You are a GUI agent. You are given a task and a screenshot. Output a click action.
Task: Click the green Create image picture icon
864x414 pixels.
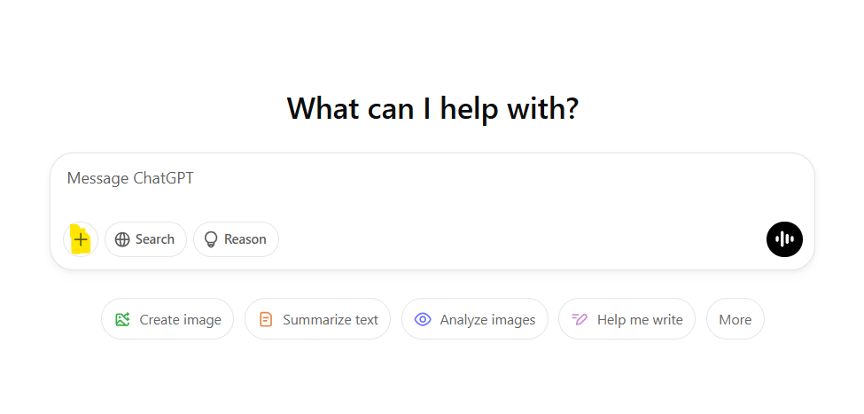(122, 319)
